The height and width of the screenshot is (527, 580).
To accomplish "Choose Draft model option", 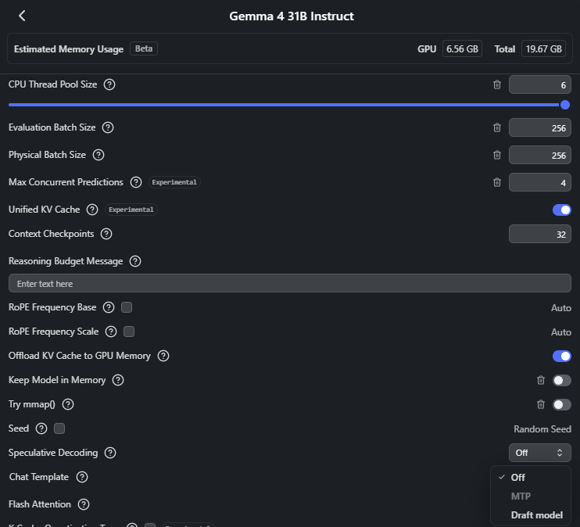I will click(531, 515).
